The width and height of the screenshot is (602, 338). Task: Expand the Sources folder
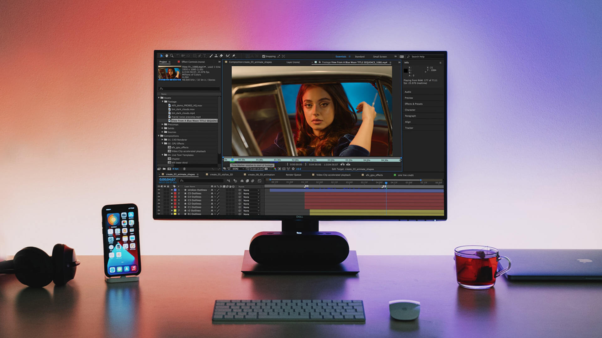tap(162, 132)
